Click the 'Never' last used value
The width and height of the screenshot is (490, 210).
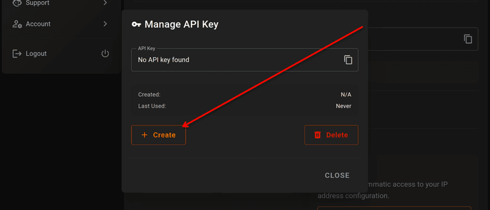tap(344, 106)
